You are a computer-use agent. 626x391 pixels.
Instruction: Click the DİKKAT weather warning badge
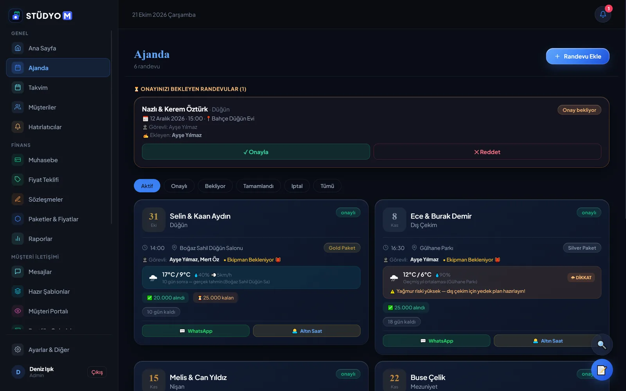581,277
